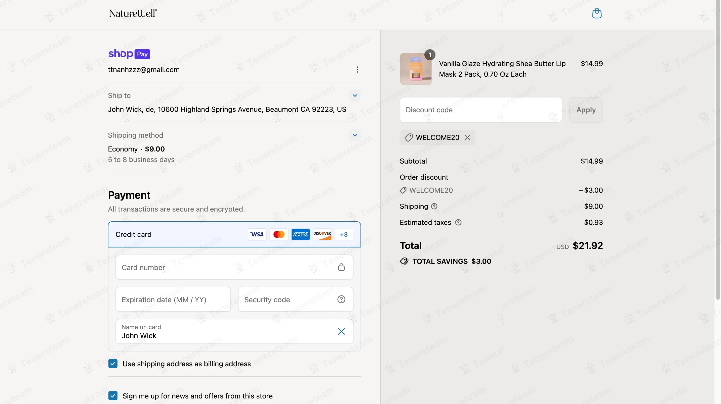721x404 pixels.
Task: Click the 5 to 8 business days text
Action: click(141, 160)
